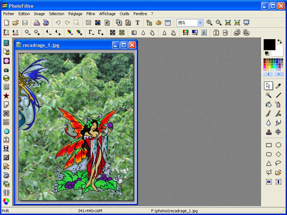Open the Fichier menu
Image resolution: width=287 pixels, height=215 pixels.
coord(9,14)
